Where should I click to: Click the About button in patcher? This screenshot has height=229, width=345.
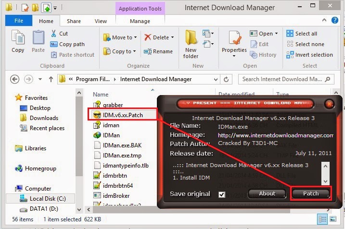267,193
